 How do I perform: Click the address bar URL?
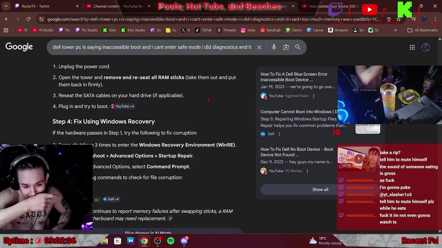pyautogui.click(x=214, y=19)
